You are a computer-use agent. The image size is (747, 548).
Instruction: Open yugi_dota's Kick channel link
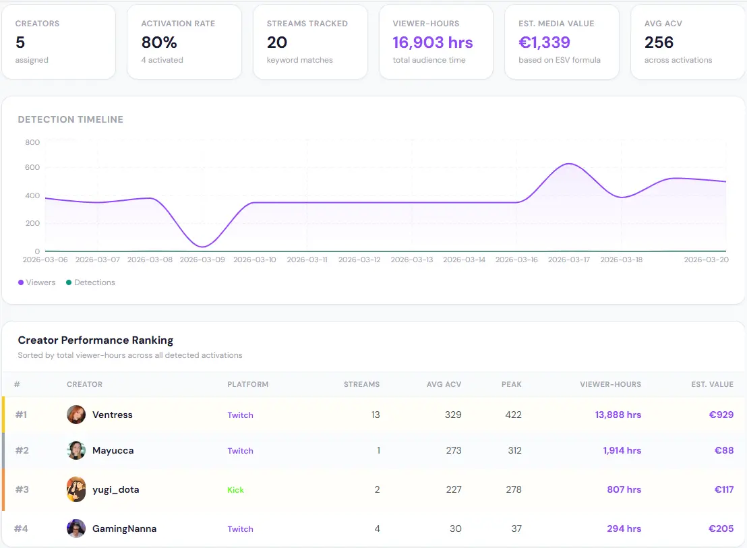click(x=235, y=490)
